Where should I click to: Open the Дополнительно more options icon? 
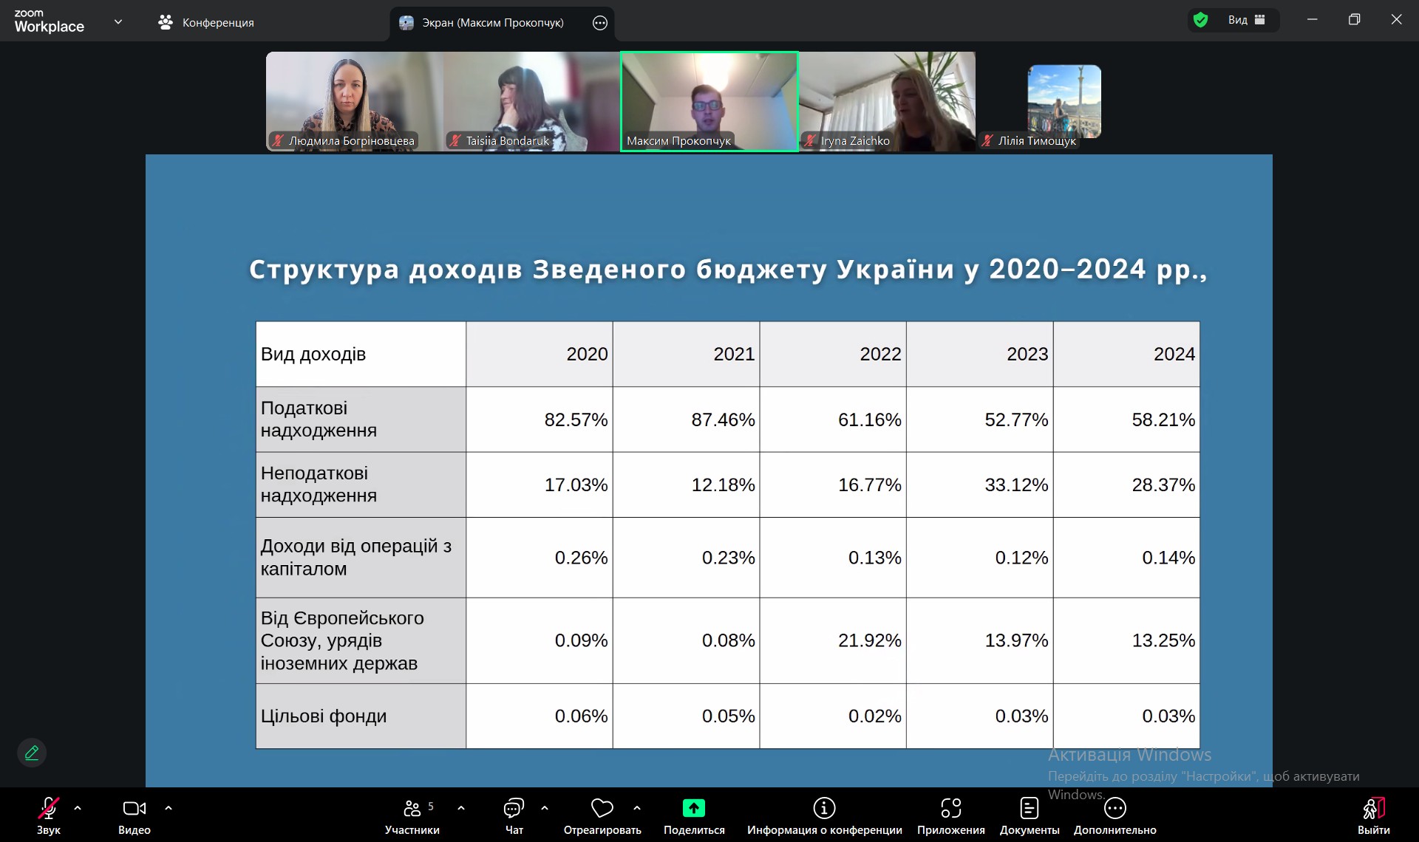click(1115, 809)
